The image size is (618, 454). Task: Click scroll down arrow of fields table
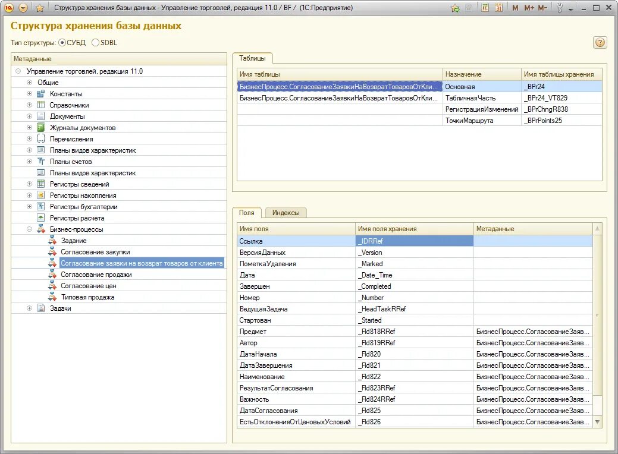click(598, 422)
